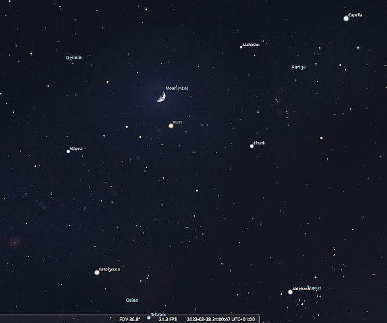Click the FPS readout in status bar
This screenshot has width=387, height=323.
click(168, 319)
